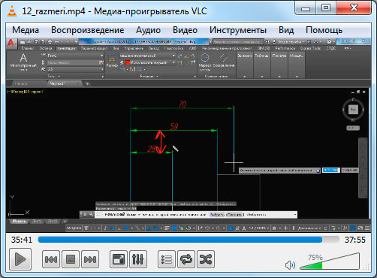
Task: Click remaining time 37:55 label
Action: (x=354, y=240)
